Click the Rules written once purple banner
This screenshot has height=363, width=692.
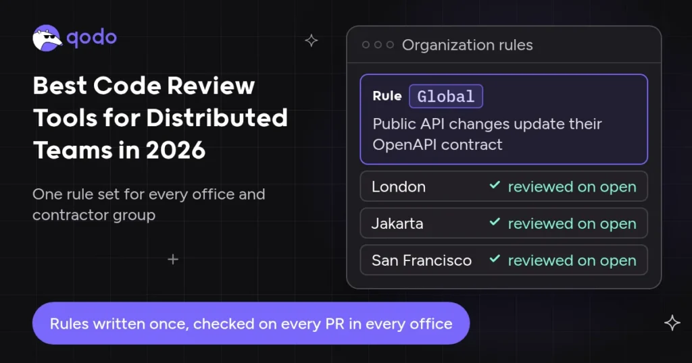coord(251,323)
